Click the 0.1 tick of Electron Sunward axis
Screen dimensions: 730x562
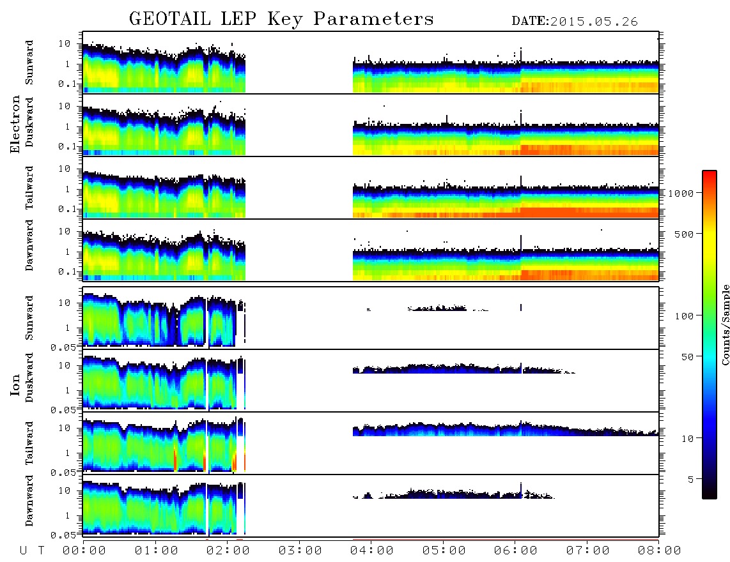coord(67,84)
